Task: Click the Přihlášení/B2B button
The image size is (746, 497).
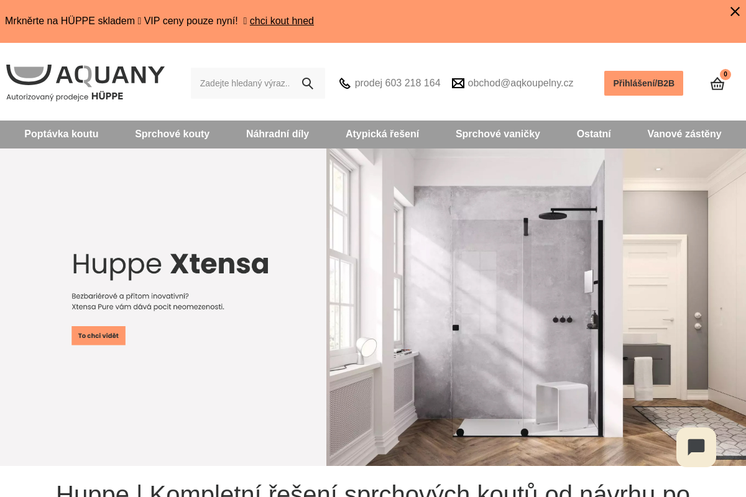Action: click(x=643, y=83)
